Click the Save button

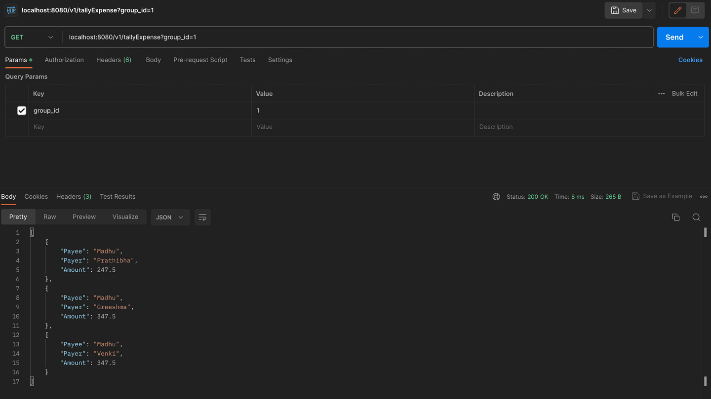pos(624,10)
